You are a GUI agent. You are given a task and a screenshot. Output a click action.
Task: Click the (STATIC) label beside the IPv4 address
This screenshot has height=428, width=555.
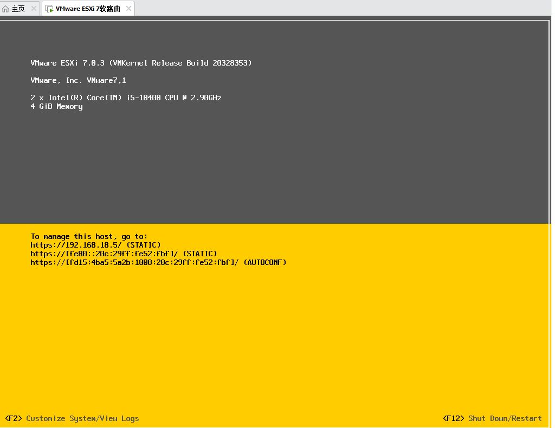click(x=143, y=245)
